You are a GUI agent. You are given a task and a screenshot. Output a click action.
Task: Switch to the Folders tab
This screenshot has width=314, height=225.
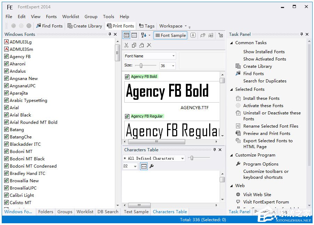click(x=46, y=211)
